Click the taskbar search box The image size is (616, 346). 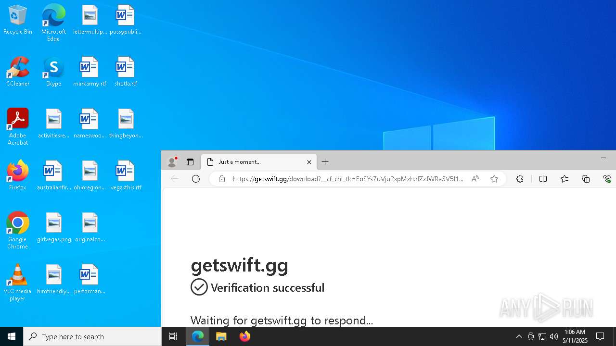[x=92, y=336]
